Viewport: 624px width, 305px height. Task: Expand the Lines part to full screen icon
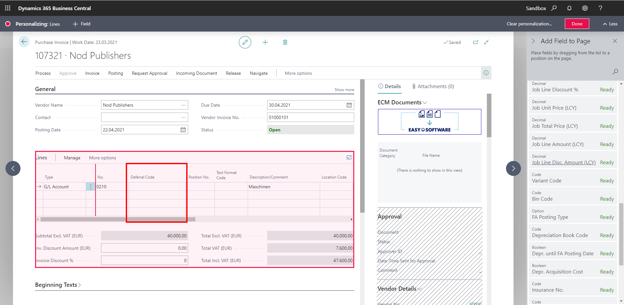pyautogui.click(x=349, y=157)
